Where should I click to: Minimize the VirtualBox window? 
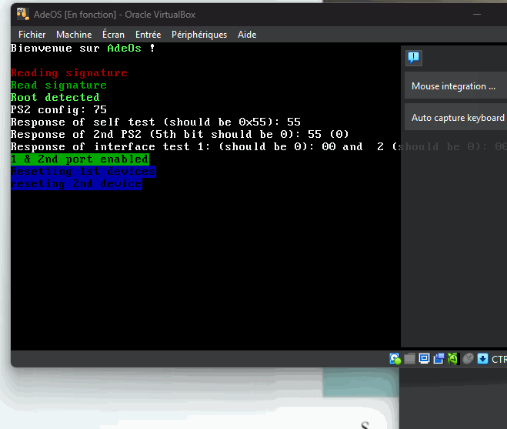[476, 14]
